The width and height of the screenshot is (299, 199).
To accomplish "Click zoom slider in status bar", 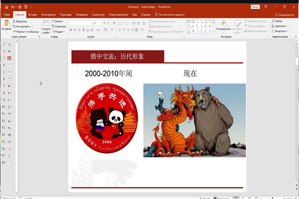I will coord(273,198).
